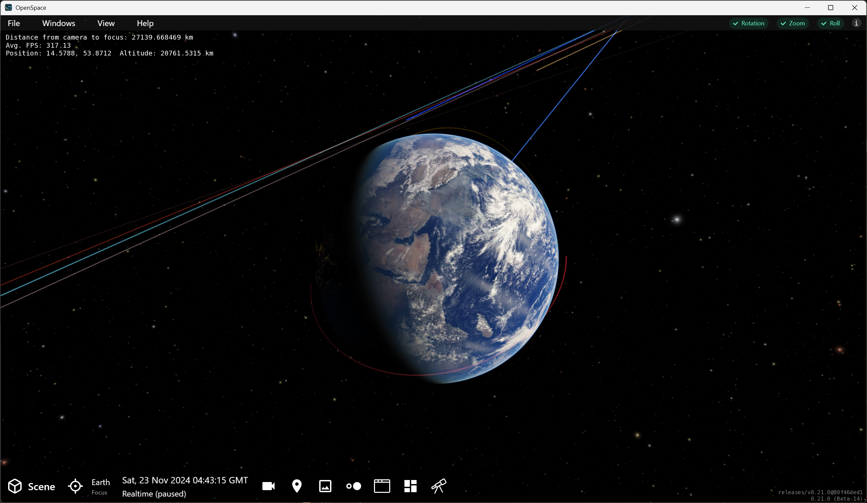Click the OpenSpace app logo

pos(8,7)
